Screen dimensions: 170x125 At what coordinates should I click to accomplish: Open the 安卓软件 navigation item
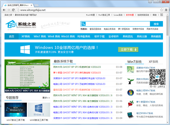(114, 36)
